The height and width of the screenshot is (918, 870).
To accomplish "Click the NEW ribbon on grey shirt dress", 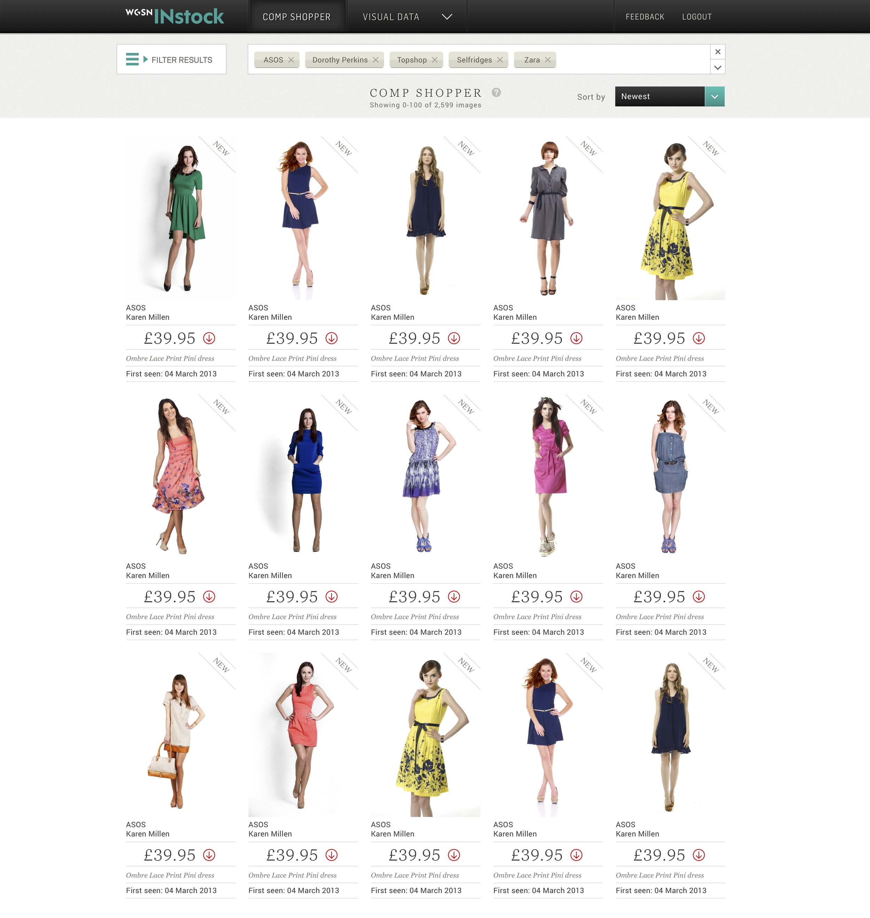I will tap(588, 149).
